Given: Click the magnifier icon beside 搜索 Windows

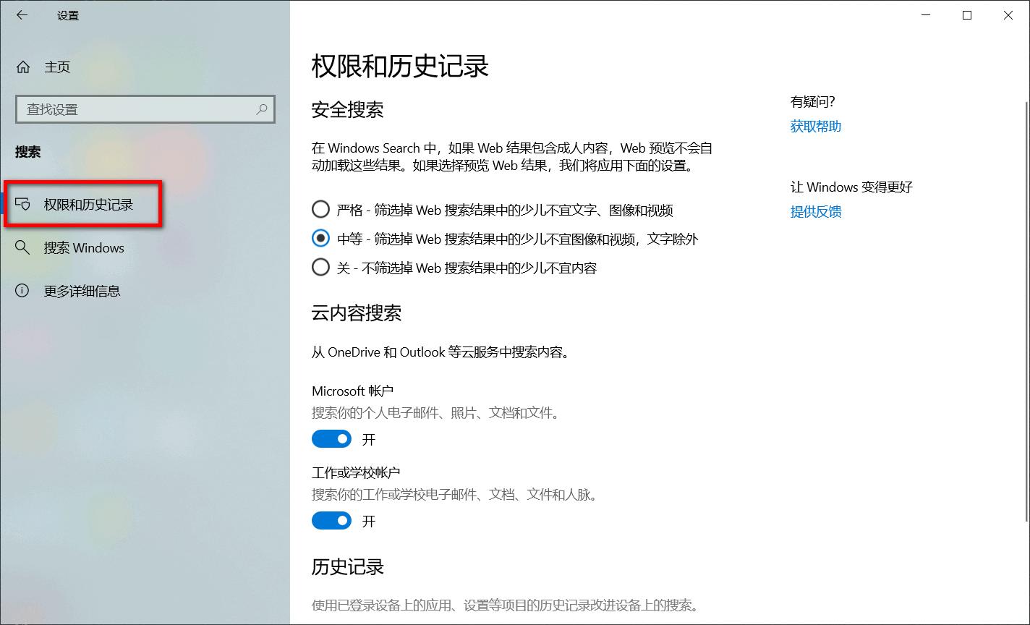Looking at the screenshot, I should [x=22, y=247].
